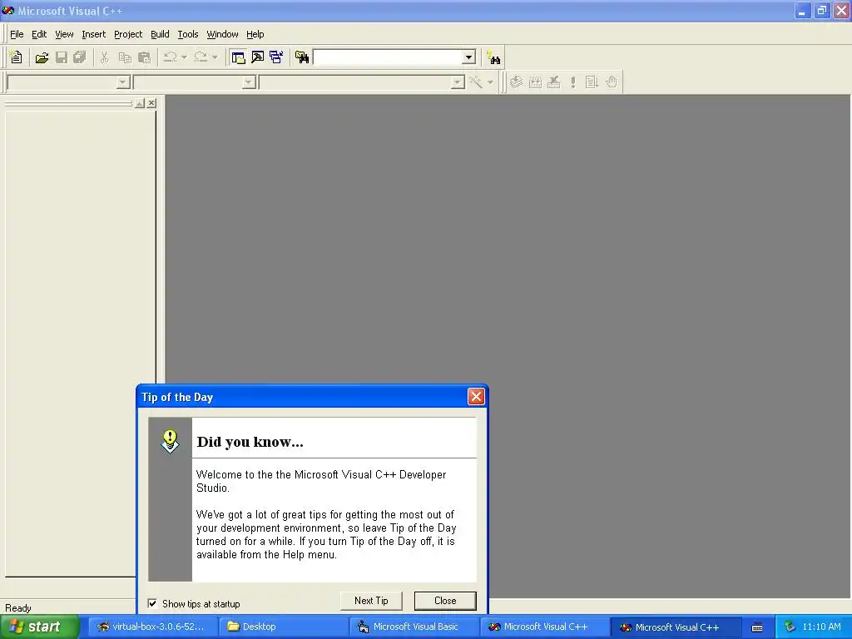Image resolution: width=852 pixels, height=639 pixels.
Task: Click the WizardBar magic wand icon
Action: pos(476,82)
